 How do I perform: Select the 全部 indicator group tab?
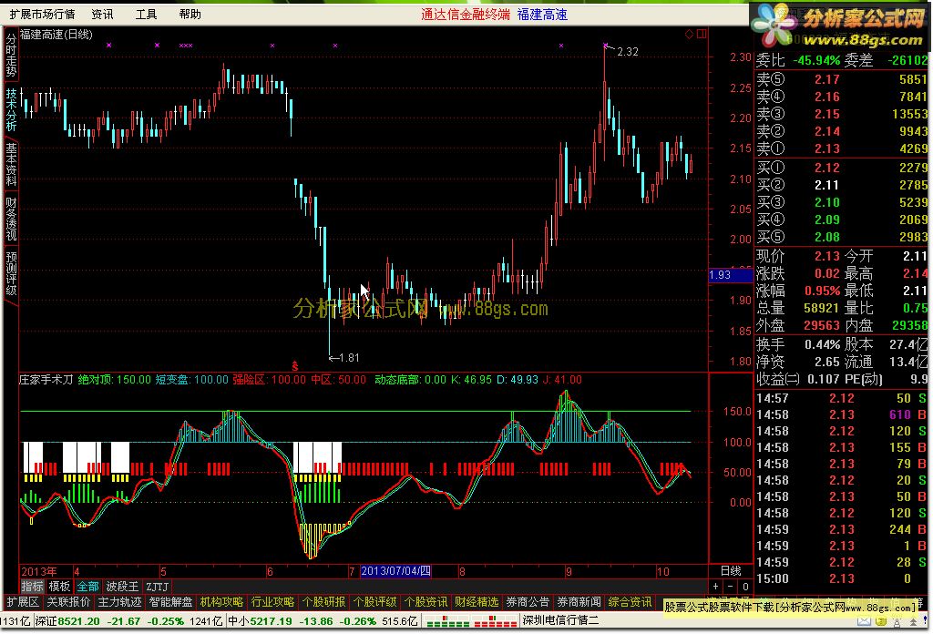point(88,587)
